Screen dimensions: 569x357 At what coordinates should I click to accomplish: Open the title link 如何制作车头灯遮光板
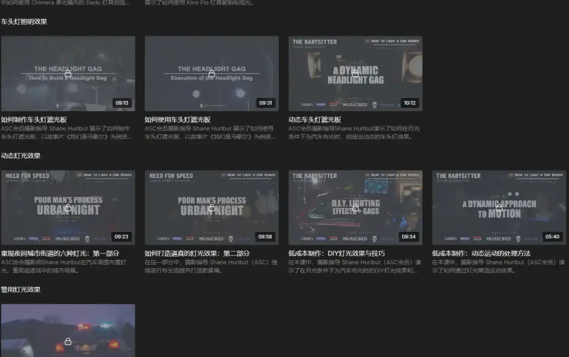pyautogui.click(x=34, y=119)
